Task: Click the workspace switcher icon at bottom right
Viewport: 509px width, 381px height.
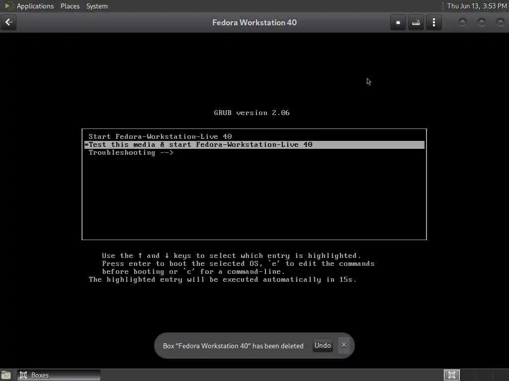Action: tap(451, 375)
